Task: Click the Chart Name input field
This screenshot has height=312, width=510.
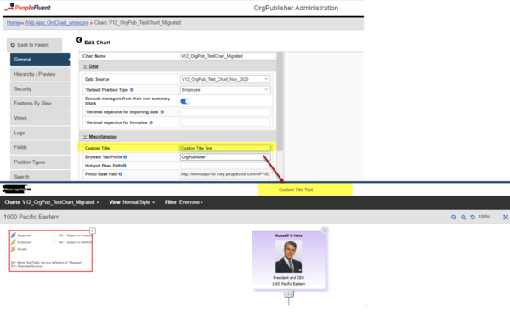Action: (x=226, y=56)
